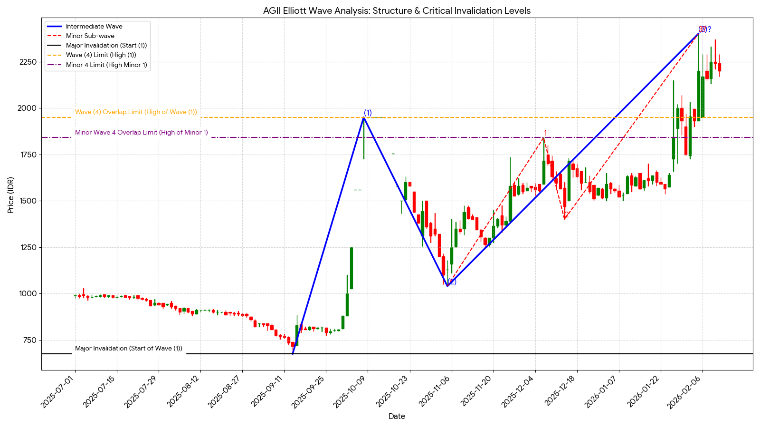The height and width of the screenshot is (428, 760).
Task: Click the orange dashed sample in the legend
Action: 54,55
